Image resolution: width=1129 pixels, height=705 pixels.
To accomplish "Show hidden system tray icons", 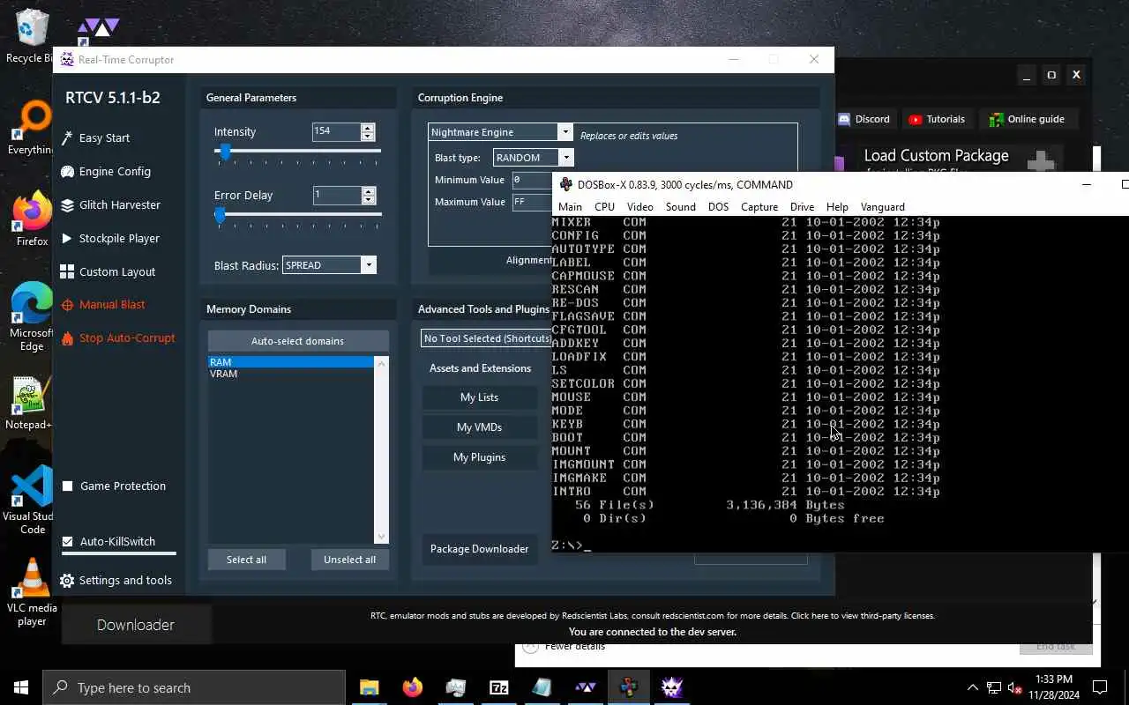I will [973, 687].
